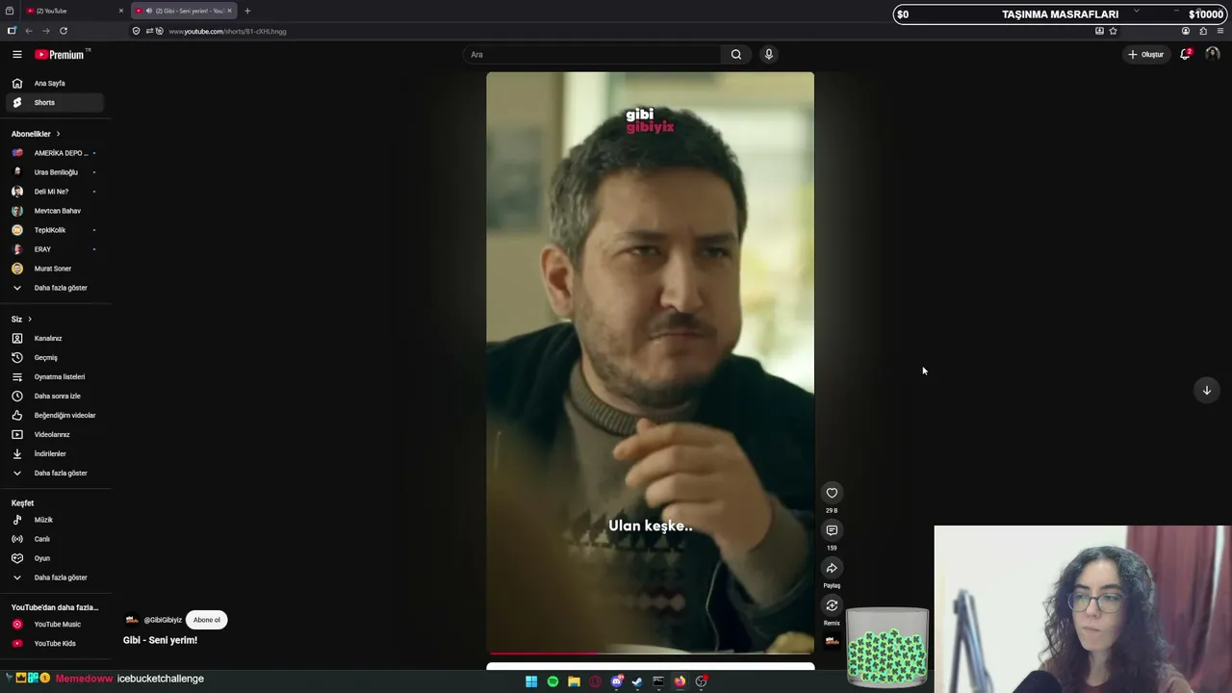The image size is (1232, 693).
Task: Open YouTube Music link
Action: point(54,625)
